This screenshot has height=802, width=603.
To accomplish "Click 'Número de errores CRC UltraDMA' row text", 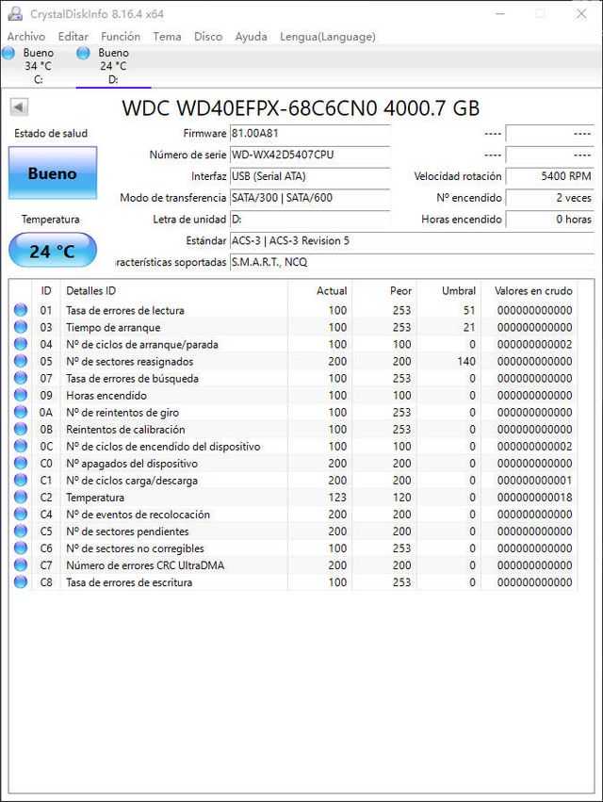I will 145,565.
